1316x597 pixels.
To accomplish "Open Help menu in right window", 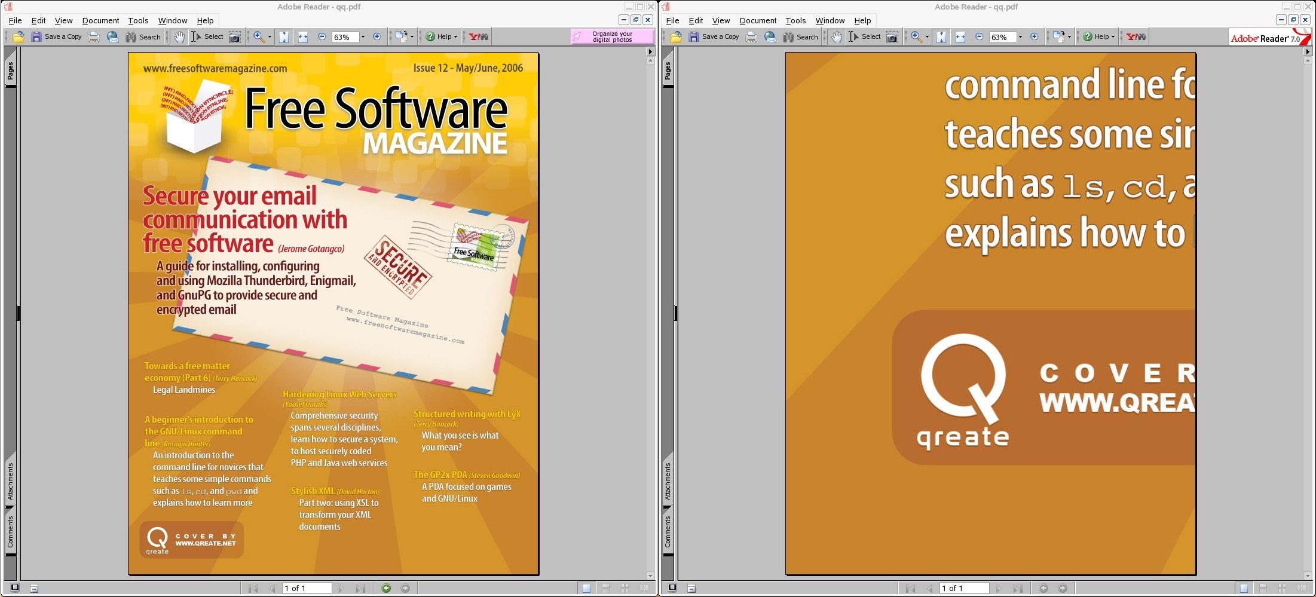I will pos(862,20).
